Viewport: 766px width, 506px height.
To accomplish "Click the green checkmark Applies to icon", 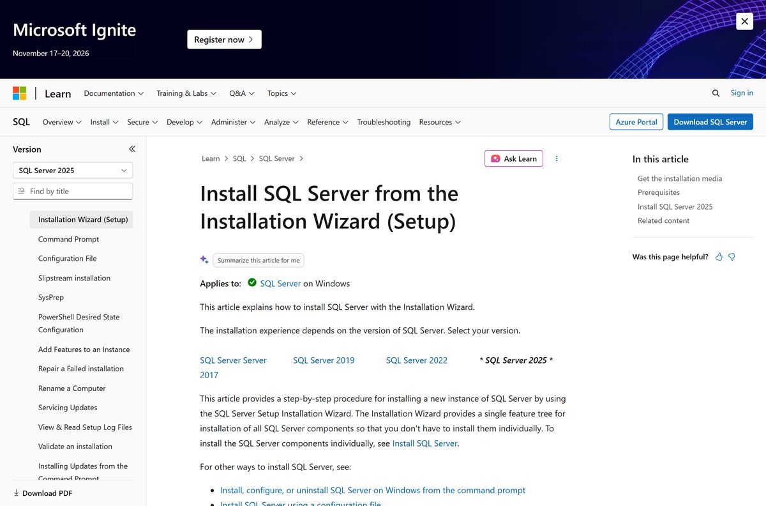I will 252,282.
